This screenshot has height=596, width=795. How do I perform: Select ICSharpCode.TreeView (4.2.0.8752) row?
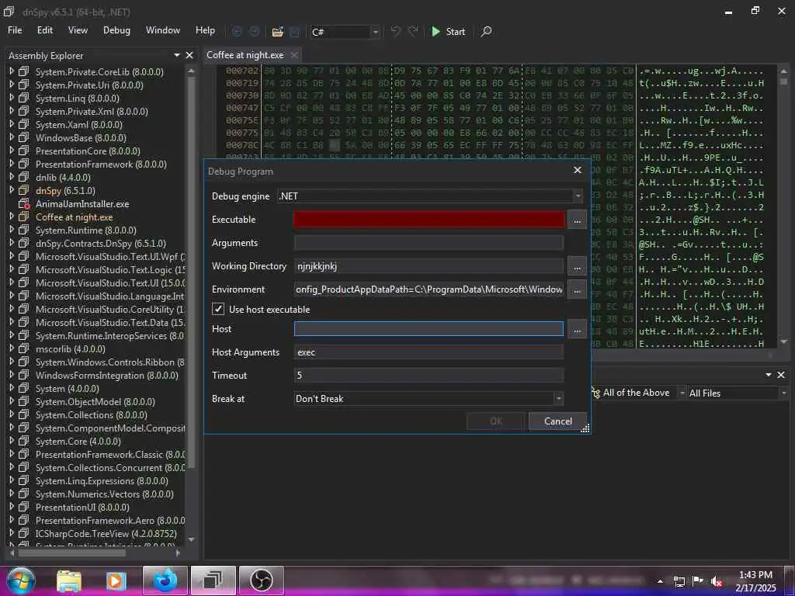(106, 534)
